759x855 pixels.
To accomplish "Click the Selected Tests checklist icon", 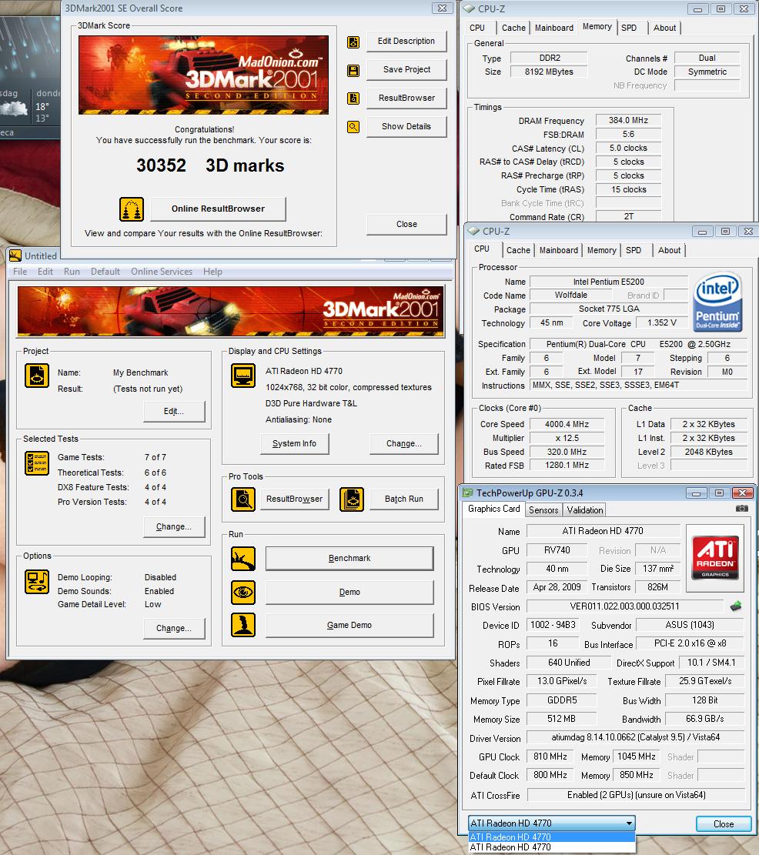I will pyautogui.click(x=37, y=463).
